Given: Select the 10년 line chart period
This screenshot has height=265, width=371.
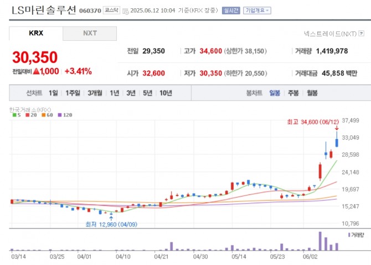Looking at the screenshot, I should [x=166, y=93].
